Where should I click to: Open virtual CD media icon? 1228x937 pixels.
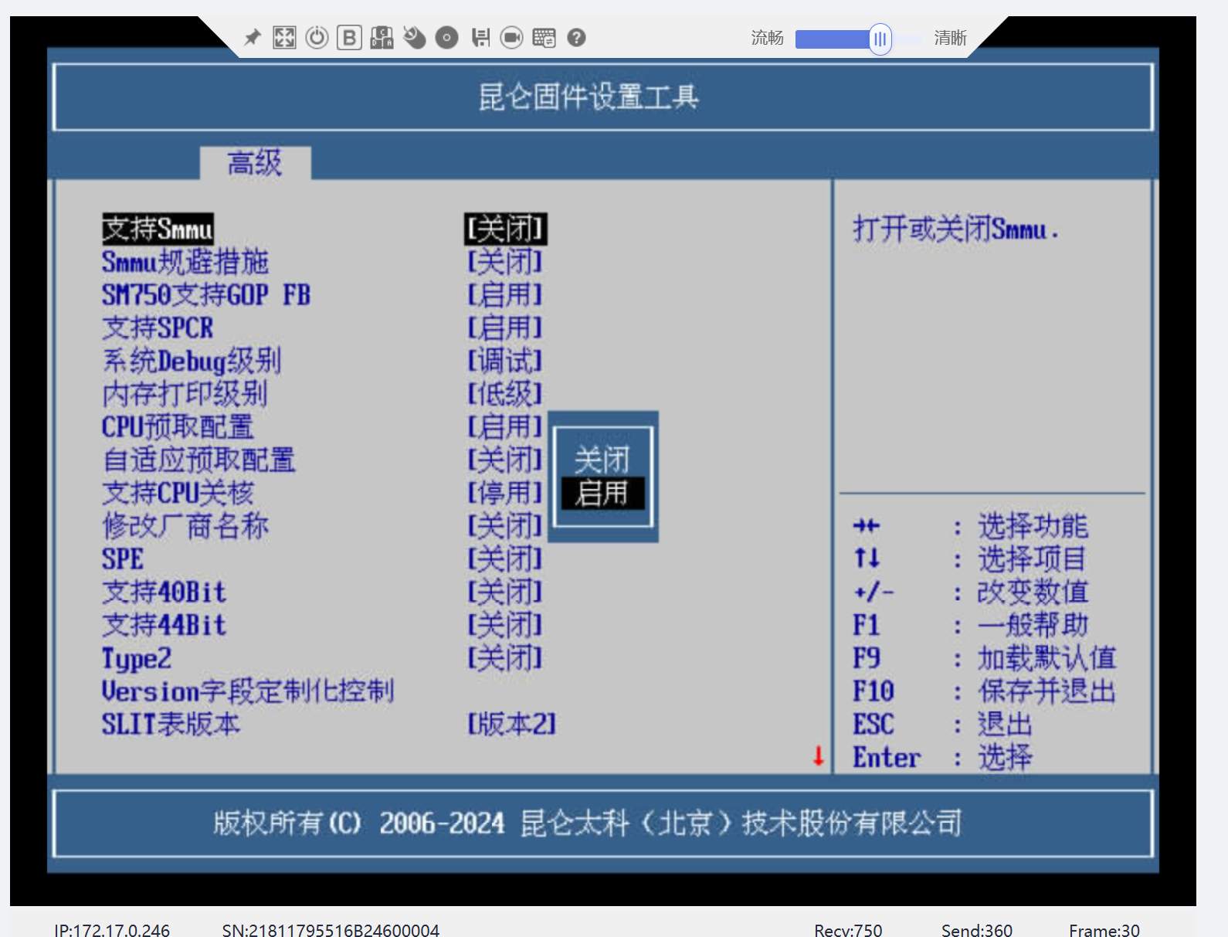point(446,37)
